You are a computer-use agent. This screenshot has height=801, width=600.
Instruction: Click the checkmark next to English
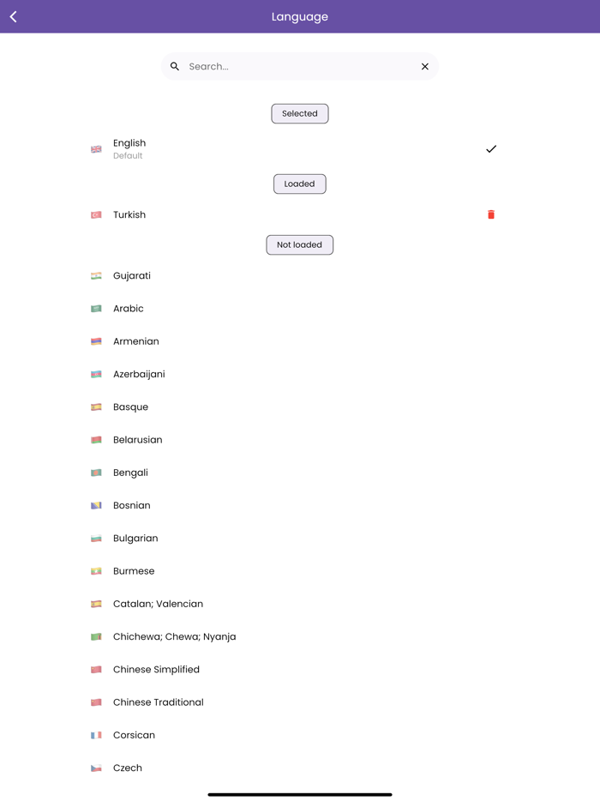491,149
